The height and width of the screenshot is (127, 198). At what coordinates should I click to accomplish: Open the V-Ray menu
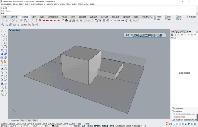coord(86,4)
